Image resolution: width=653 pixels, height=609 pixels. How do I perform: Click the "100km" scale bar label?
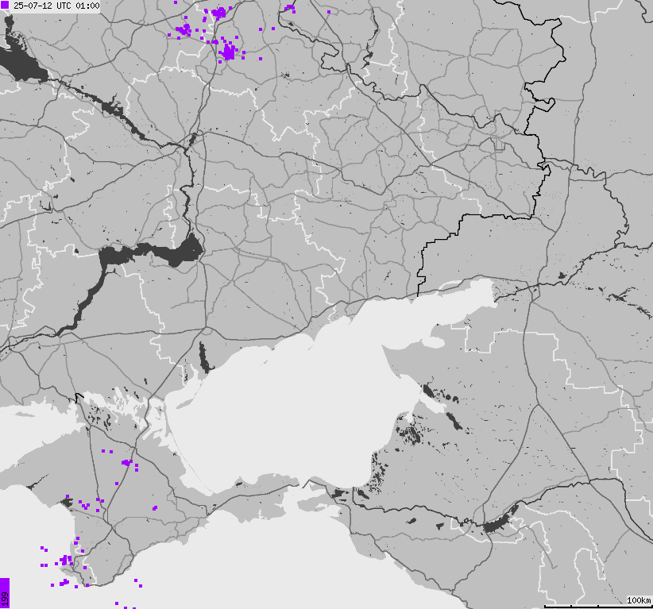pos(639,599)
